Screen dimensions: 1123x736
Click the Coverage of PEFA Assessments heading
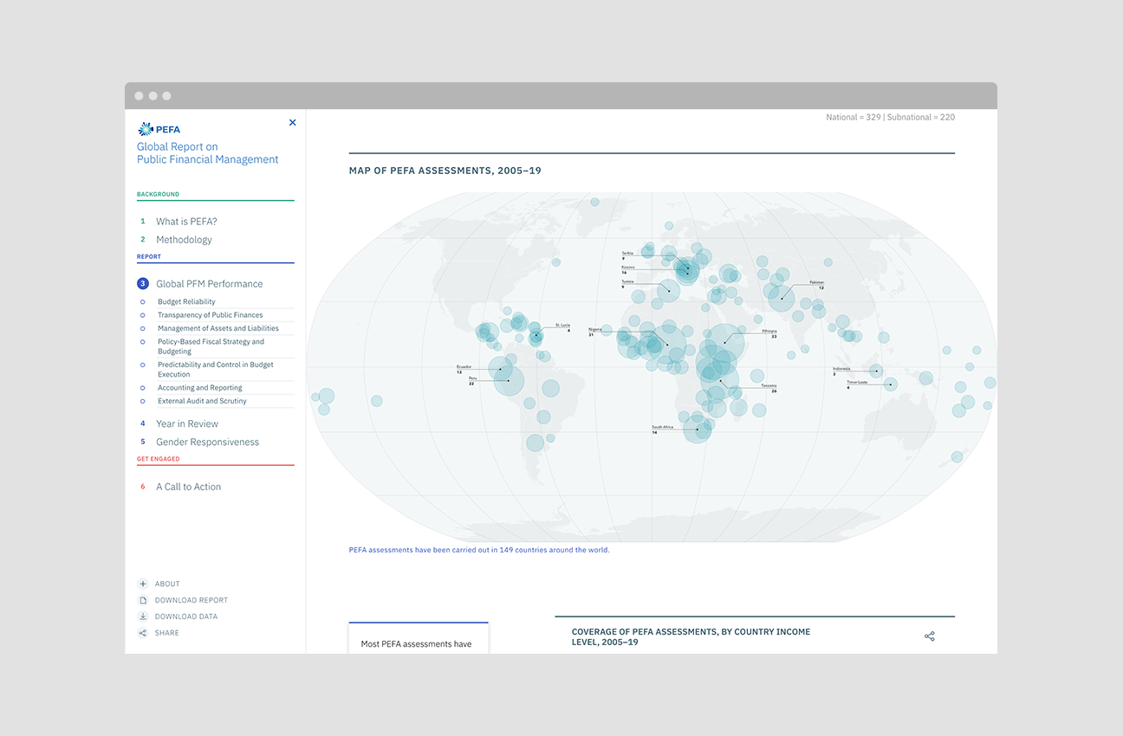point(691,637)
